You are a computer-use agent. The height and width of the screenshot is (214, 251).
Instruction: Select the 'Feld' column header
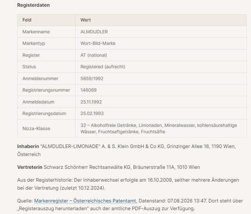[46, 20]
